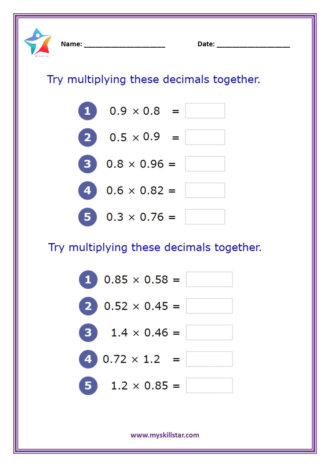The width and height of the screenshot is (330, 467).
Task: Click the number 3 circle beside 0.8 × 0.96
Action: coord(87,164)
